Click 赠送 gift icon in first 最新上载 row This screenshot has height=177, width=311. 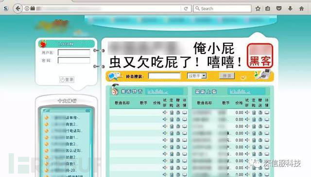click(260, 112)
